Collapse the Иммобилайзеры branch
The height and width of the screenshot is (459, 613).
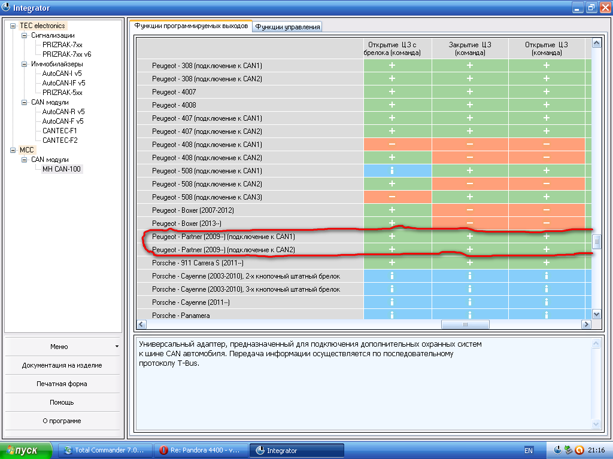click(24, 64)
